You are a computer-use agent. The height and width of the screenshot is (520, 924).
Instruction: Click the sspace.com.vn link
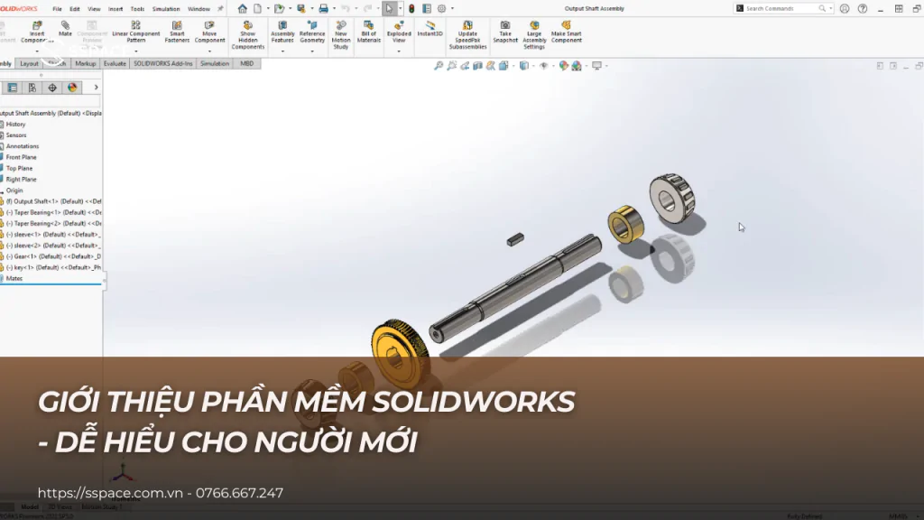110,493
